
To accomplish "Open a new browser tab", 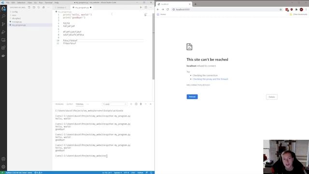I will click(195, 4).
